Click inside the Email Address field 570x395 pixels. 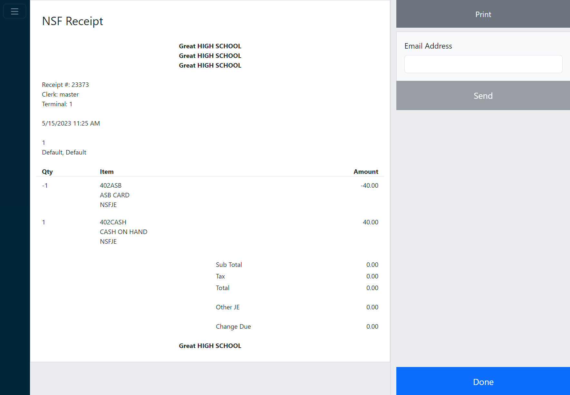(x=483, y=64)
